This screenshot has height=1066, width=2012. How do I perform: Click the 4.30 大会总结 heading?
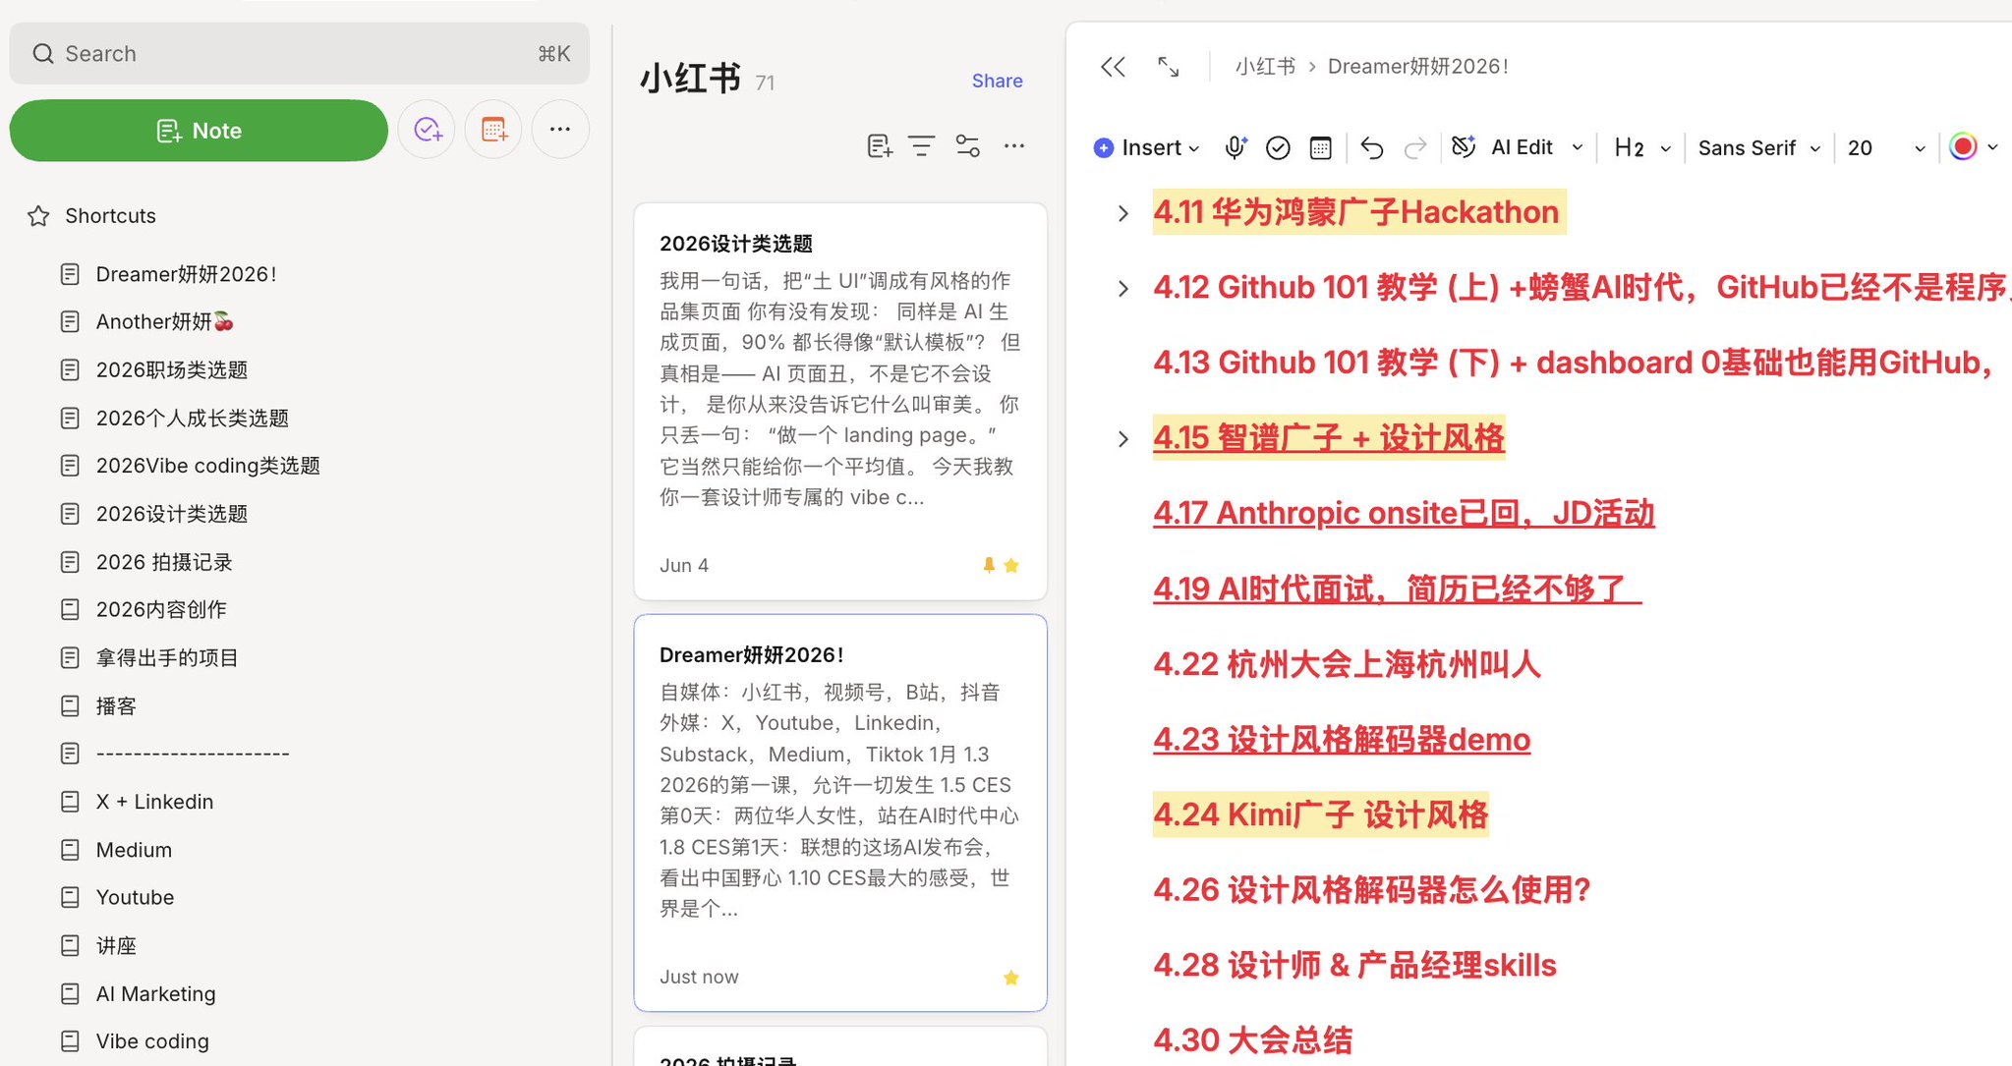tap(1253, 1039)
